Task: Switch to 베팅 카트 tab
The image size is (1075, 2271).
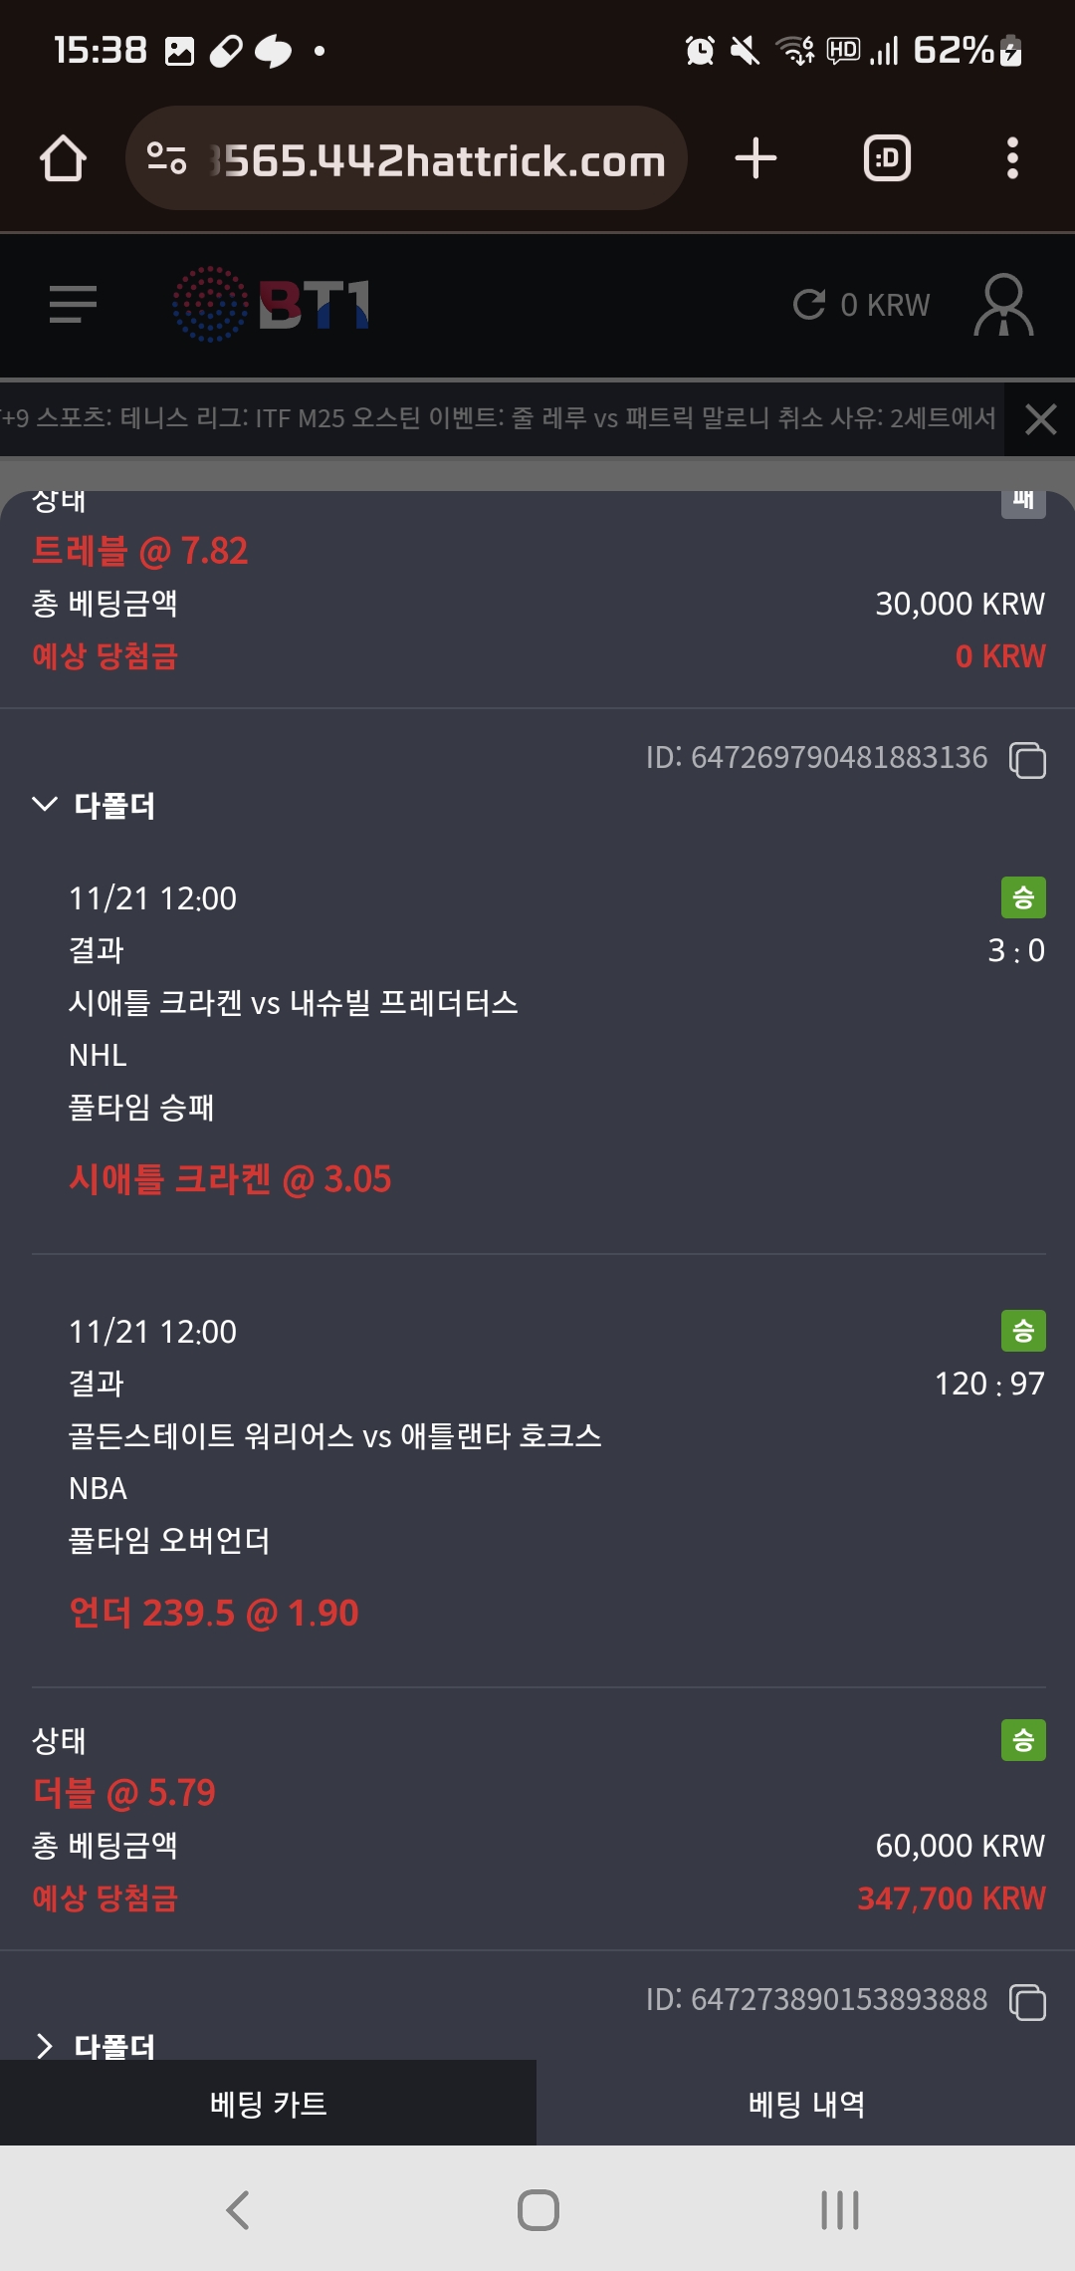Action: pos(268,2104)
